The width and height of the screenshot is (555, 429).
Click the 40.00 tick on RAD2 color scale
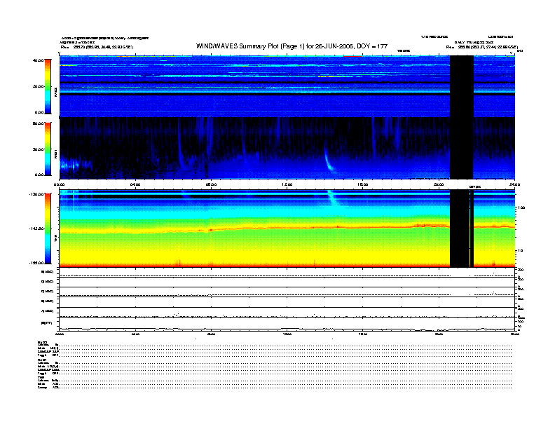coord(38,60)
